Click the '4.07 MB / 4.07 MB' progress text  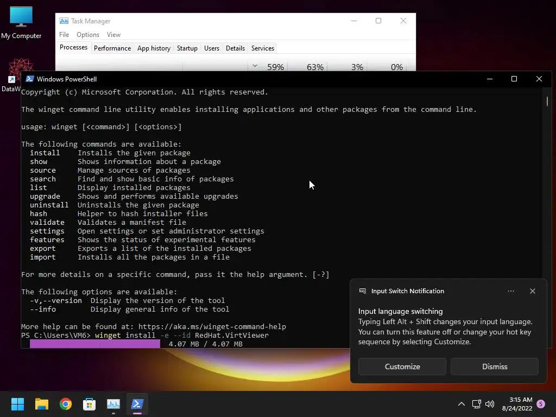pos(206,344)
